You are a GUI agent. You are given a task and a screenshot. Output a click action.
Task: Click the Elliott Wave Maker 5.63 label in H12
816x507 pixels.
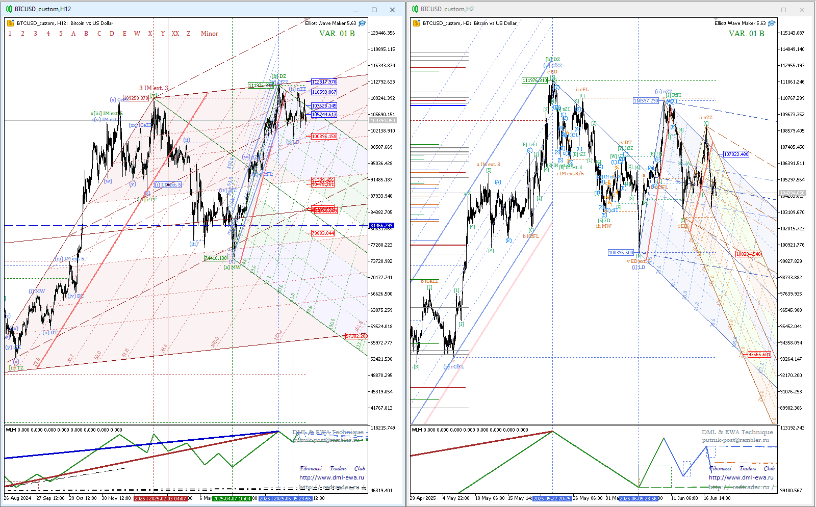click(x=330, y=23)
